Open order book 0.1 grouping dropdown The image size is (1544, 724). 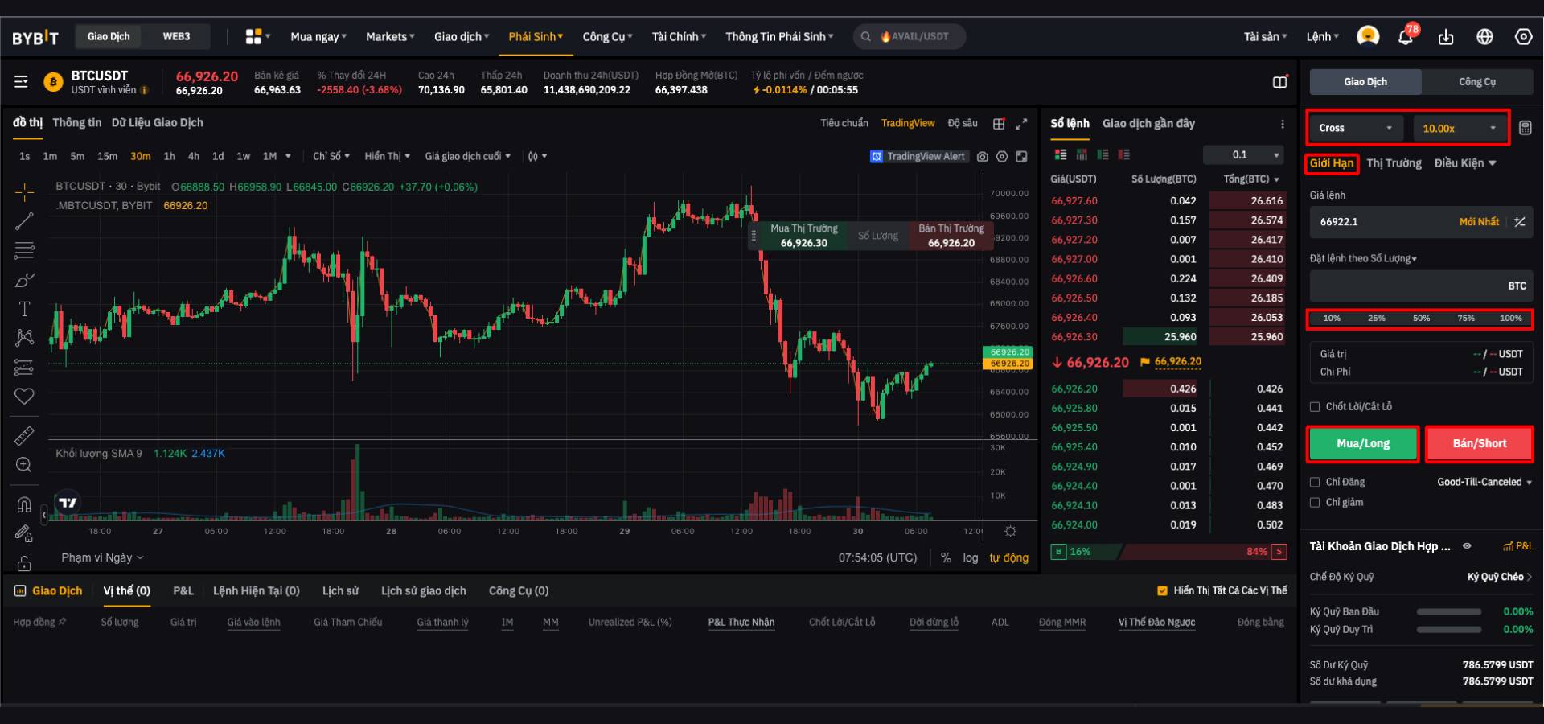tap(1243, 154)
